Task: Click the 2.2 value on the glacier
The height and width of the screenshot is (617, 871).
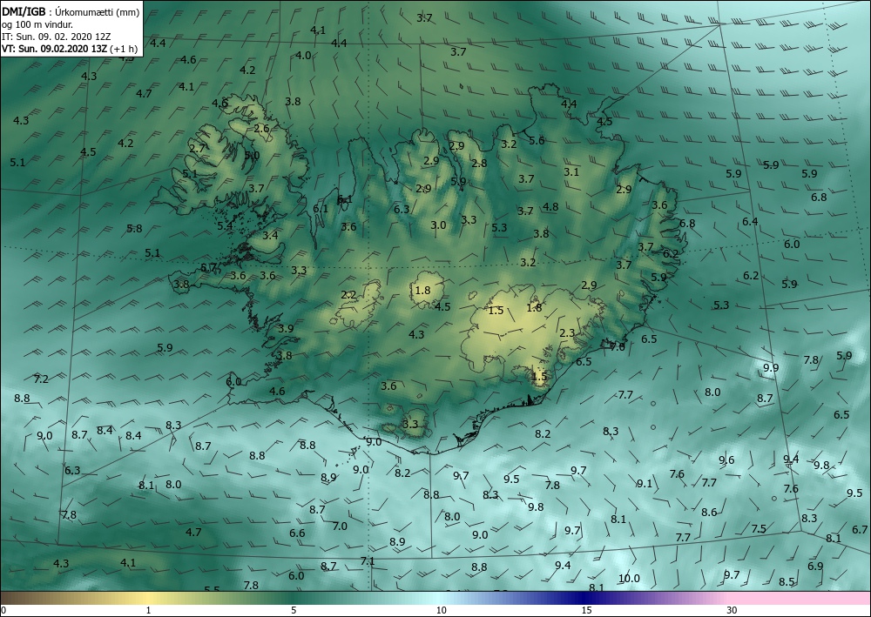Action: (x=348, y=295)
